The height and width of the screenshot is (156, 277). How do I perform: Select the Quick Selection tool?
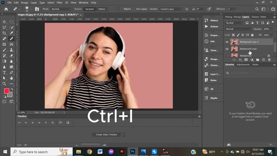pyautogui.click(x=11, y=27)
